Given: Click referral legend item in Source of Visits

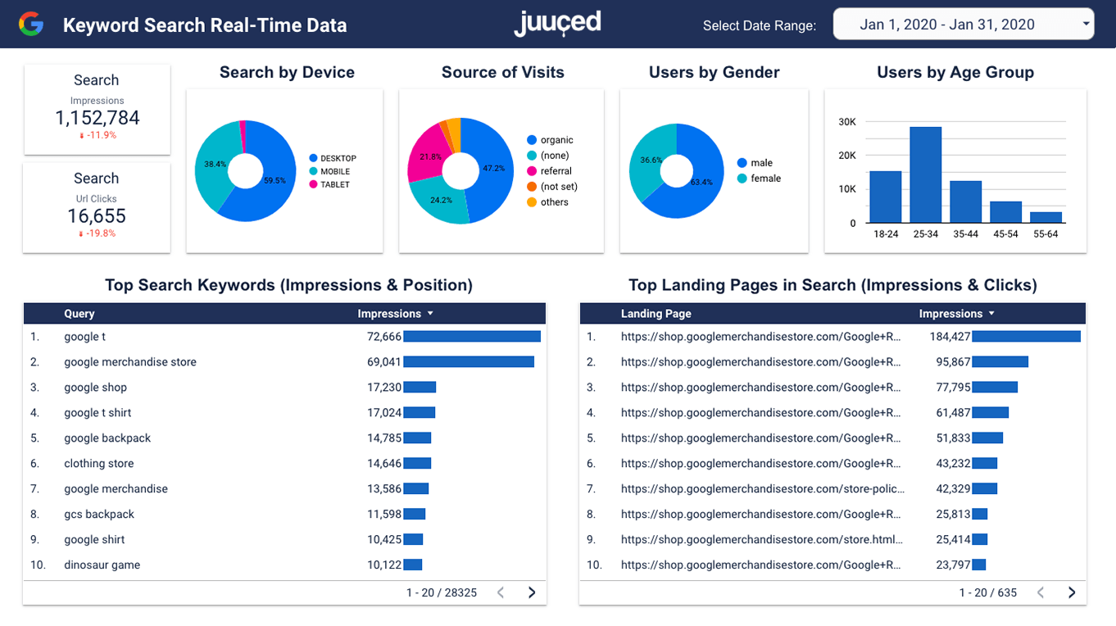Looking at the screenshot, I should pos(549,171).
